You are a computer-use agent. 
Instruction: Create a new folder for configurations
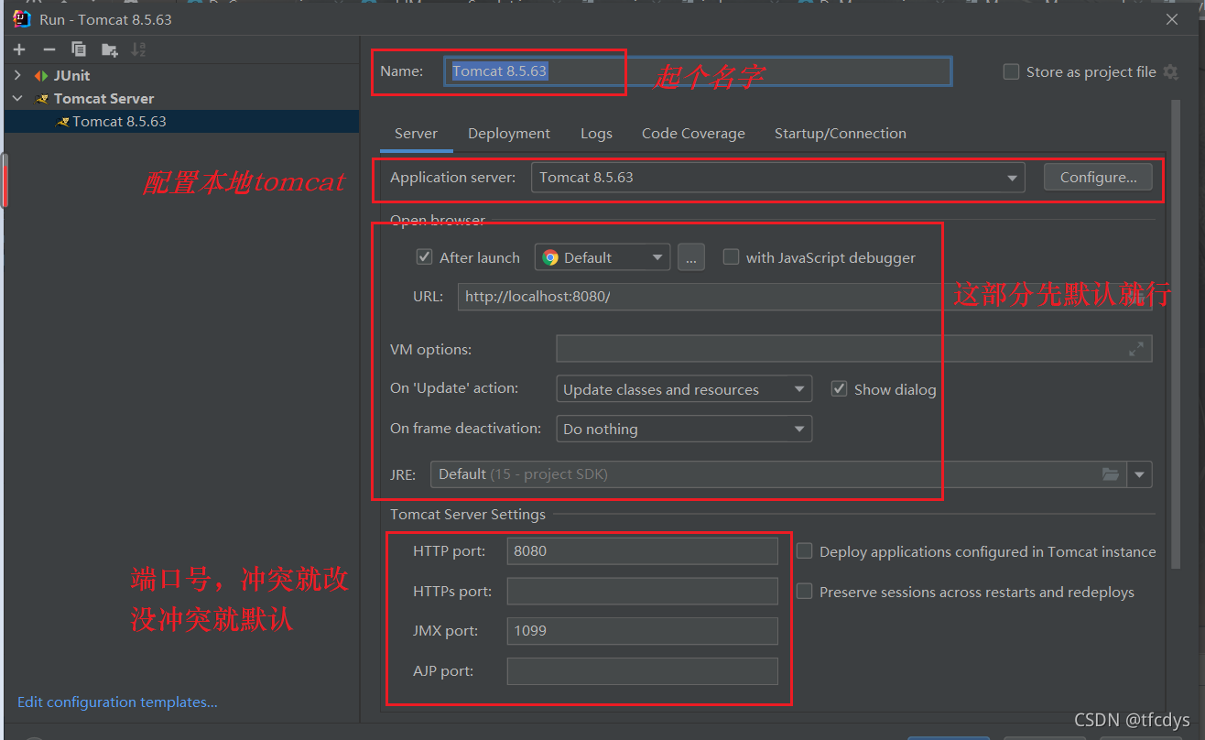coord(110,49)
